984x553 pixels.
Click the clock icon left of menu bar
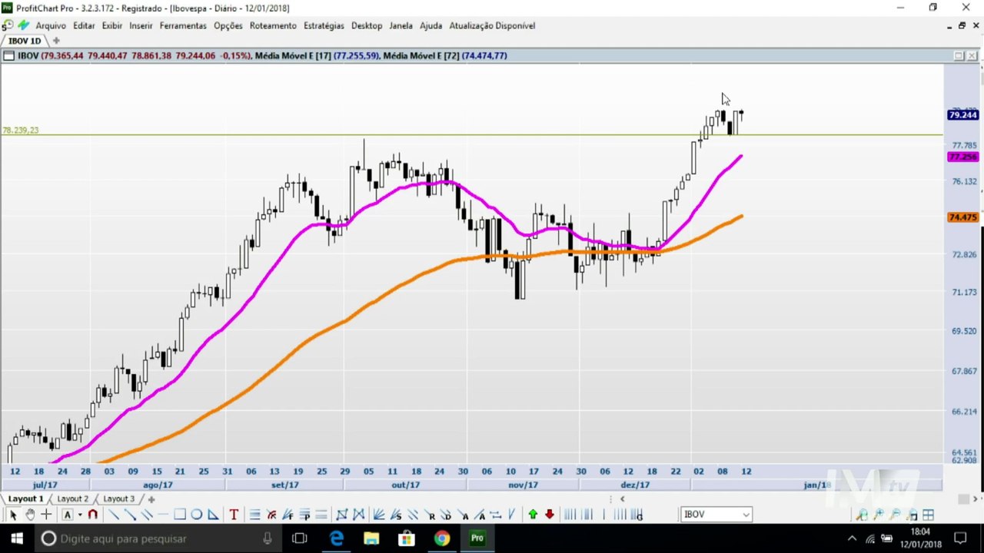coord(8,25)
